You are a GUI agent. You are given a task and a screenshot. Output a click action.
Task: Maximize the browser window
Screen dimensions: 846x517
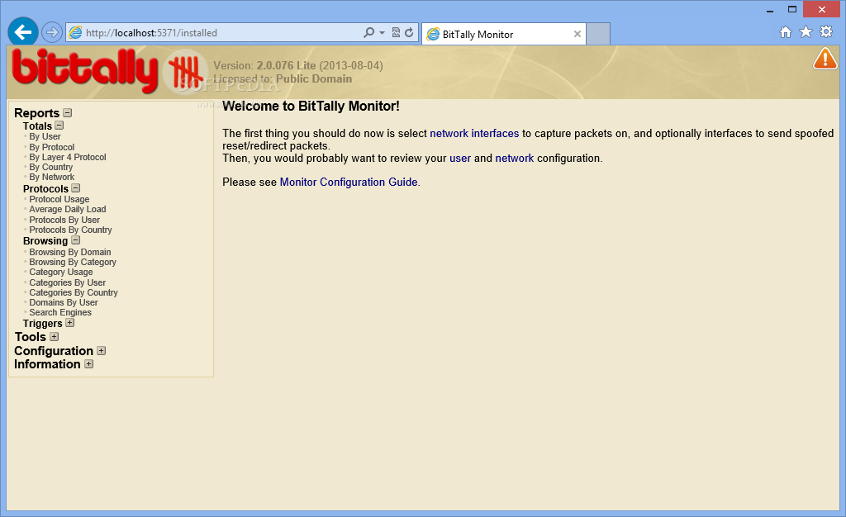coord(792,10)
